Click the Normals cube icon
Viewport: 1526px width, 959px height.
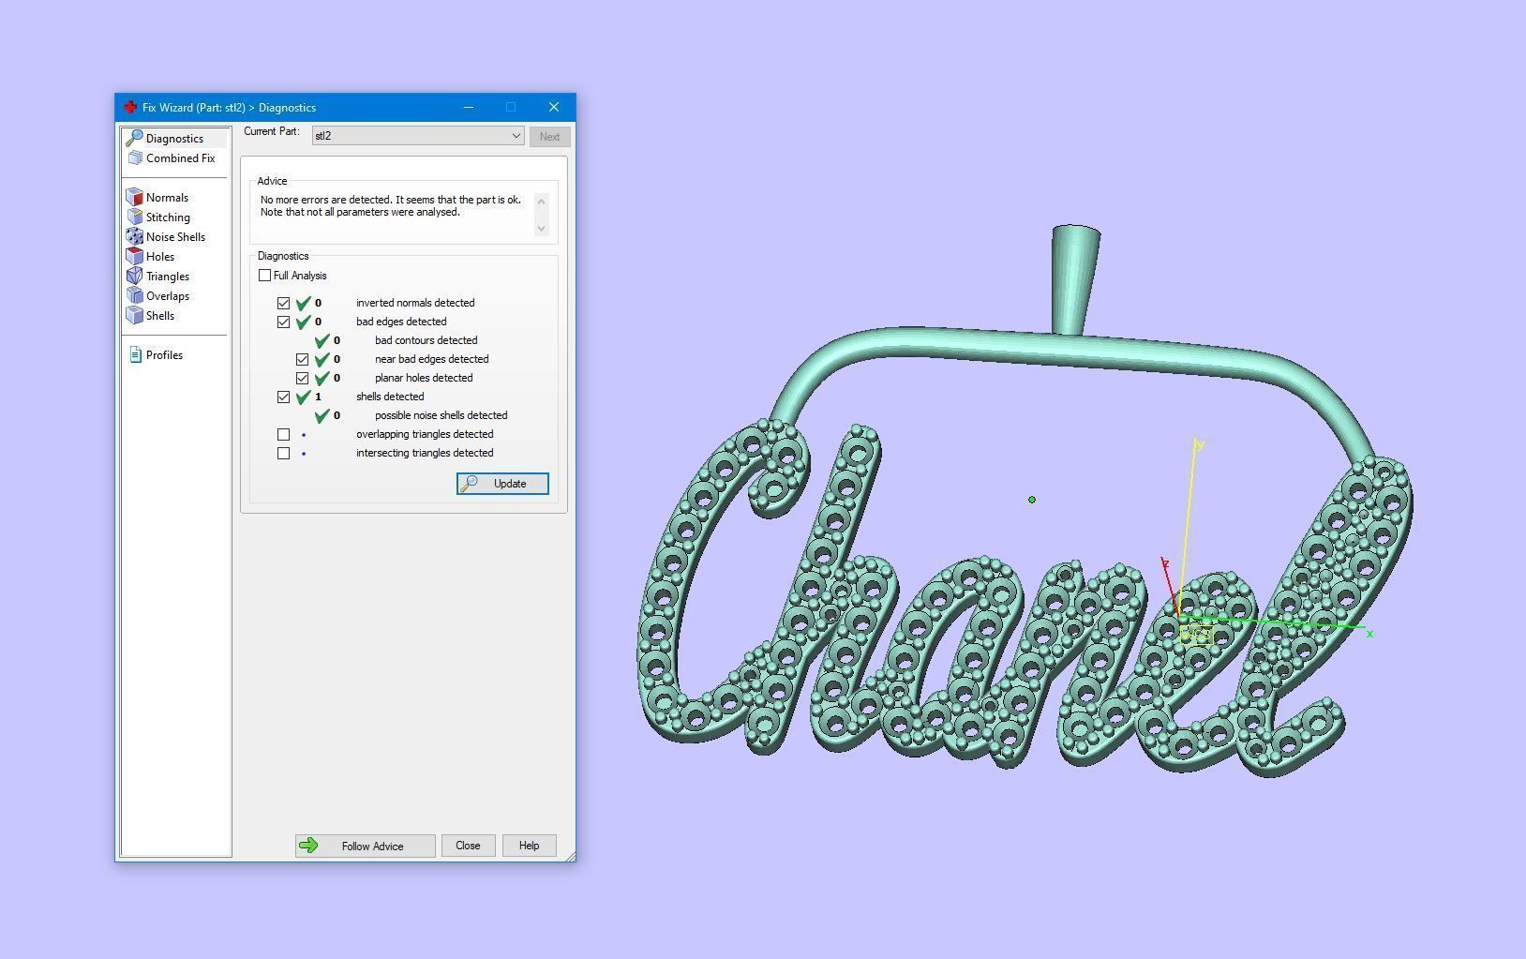135,198
